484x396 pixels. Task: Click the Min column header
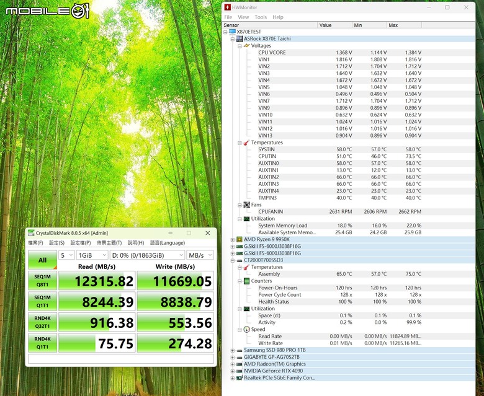point(369,25)
